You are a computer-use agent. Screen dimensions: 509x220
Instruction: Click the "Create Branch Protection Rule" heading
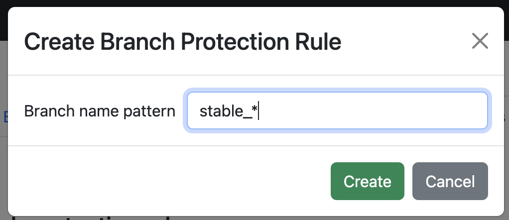coord(182,41)
